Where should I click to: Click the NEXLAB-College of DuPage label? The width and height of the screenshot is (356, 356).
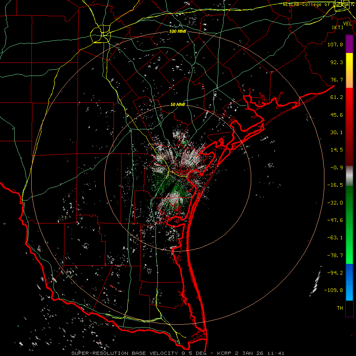pos(318,4)
